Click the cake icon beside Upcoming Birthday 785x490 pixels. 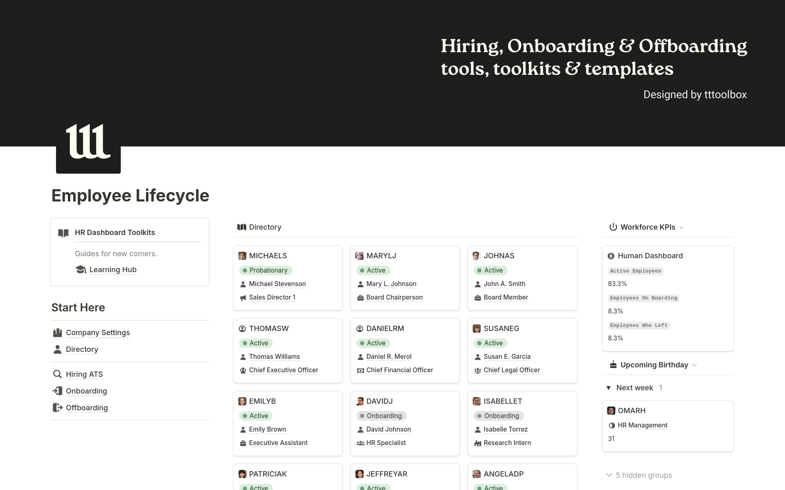(613, 365)
